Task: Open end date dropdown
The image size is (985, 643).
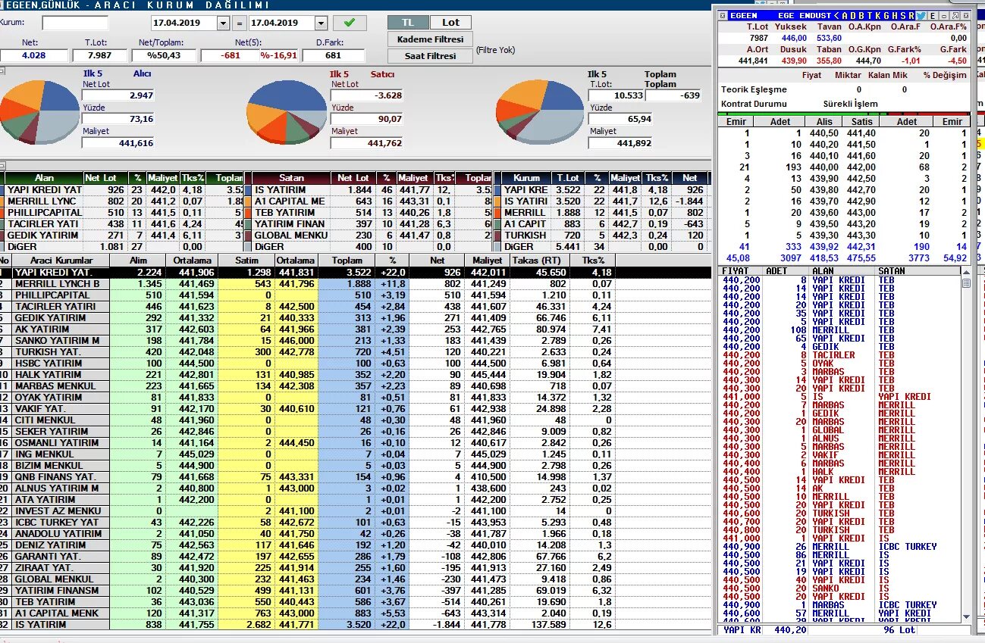Action: (322, 23)
